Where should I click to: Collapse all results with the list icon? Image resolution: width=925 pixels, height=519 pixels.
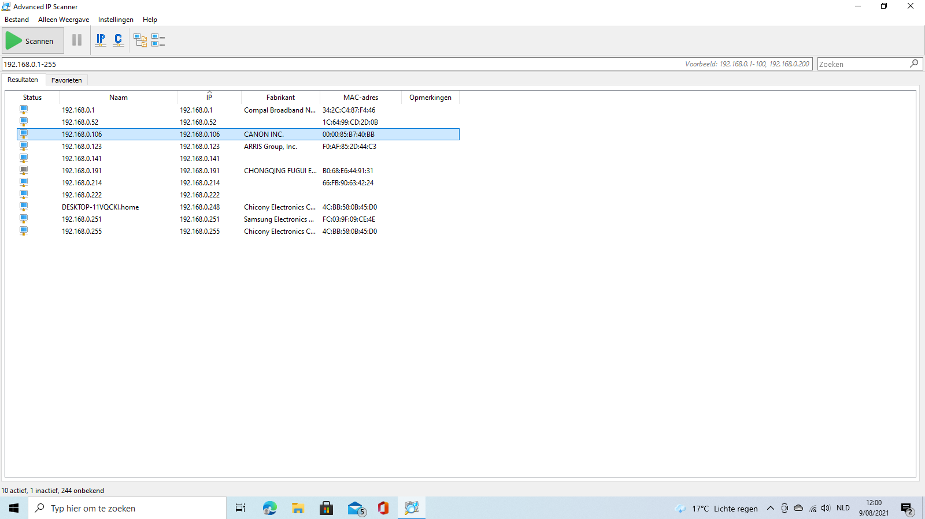(x=158, y=40)
